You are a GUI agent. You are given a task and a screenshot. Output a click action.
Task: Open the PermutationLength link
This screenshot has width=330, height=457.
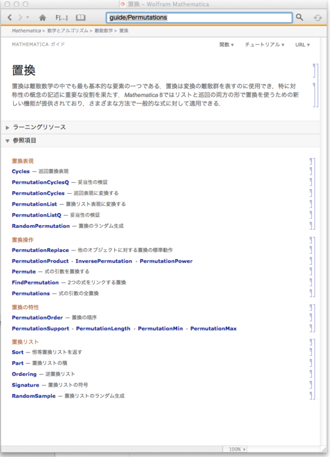point(103,328)
